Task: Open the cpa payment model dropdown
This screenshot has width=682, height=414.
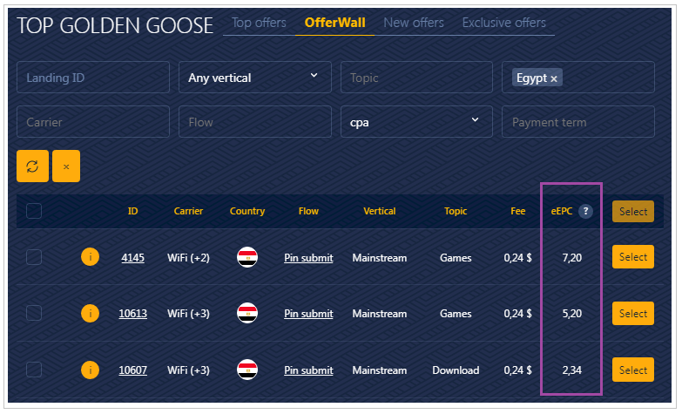Action: click(416, 122)
